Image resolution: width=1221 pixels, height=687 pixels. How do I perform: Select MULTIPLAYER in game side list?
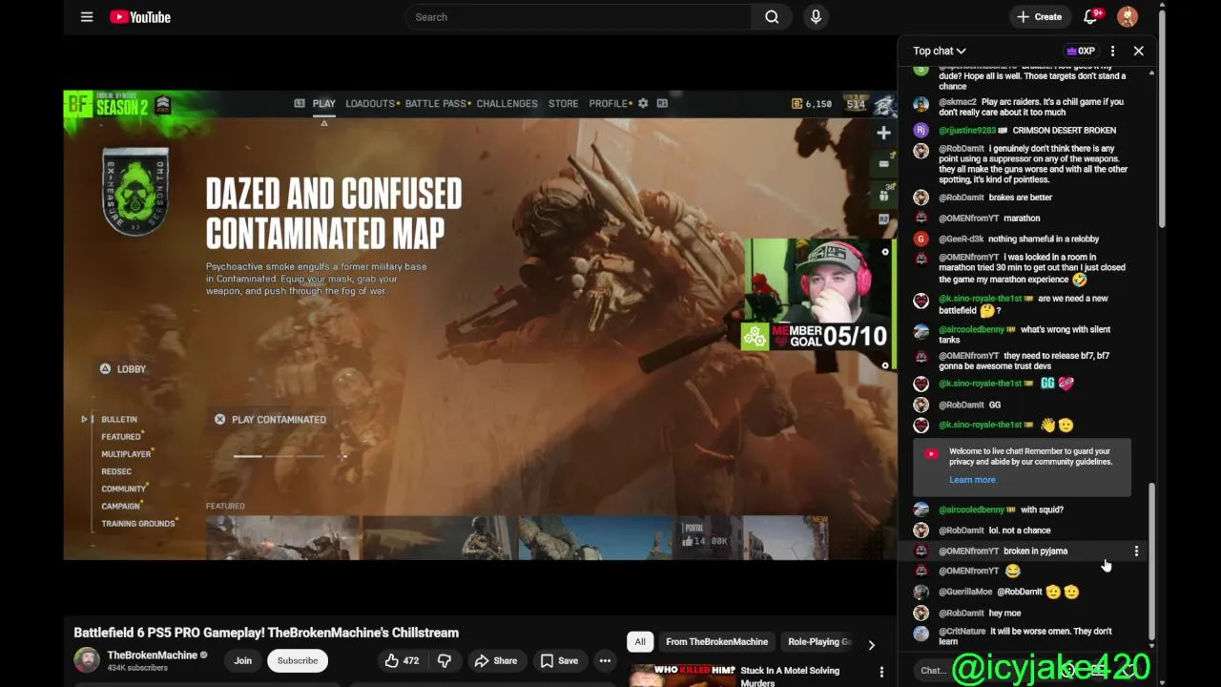127,454
